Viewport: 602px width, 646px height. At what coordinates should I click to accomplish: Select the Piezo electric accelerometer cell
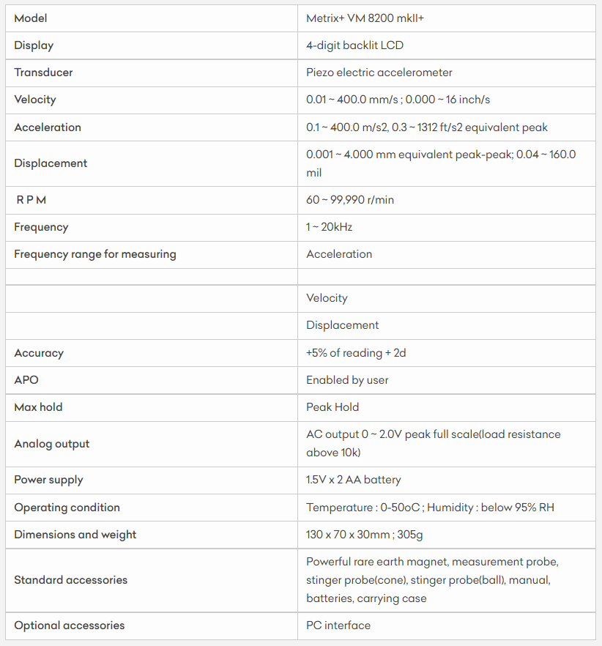click(379, 73)
